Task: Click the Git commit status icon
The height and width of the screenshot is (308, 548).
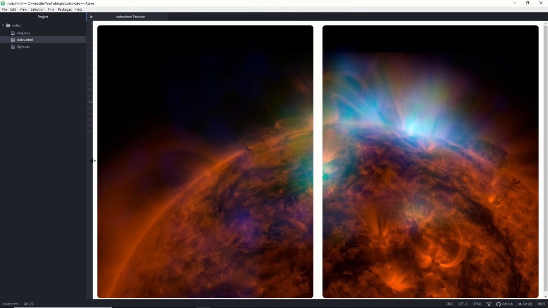Action: point(520,304)
